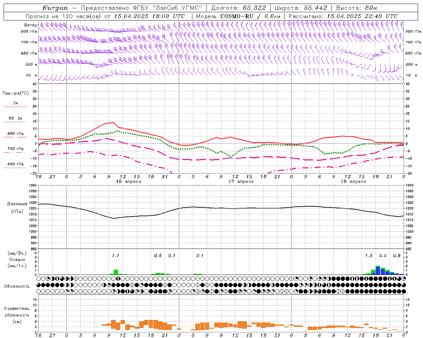The width and height of the screenshot is (423, 338).
Task: Select the text "Предоставлено ФГБУ ЗапСиб УГМС"
Action: pyautogui.click(x=141, y=8)
